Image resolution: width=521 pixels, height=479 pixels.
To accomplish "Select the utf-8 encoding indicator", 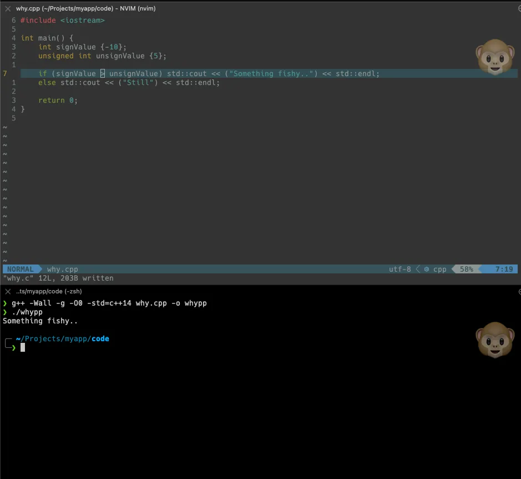I will (x=399, y=269).
